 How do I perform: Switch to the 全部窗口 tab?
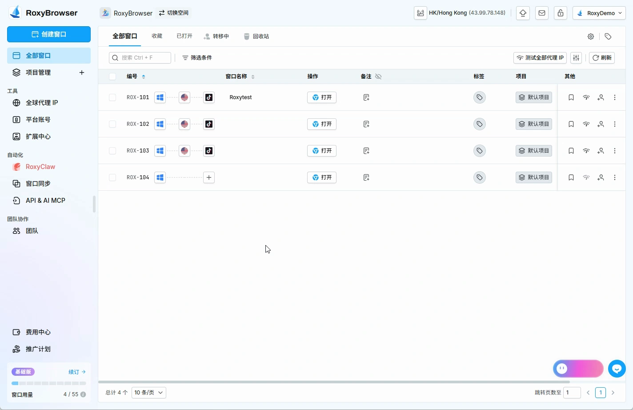point(125,36)
